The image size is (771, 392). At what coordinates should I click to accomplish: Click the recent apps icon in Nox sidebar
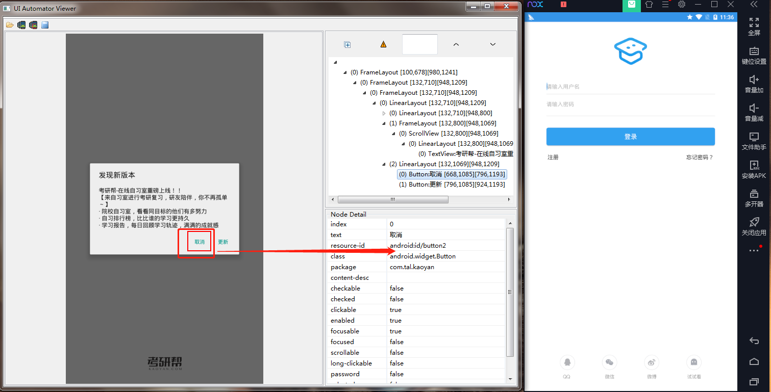(x=754, y=381)
